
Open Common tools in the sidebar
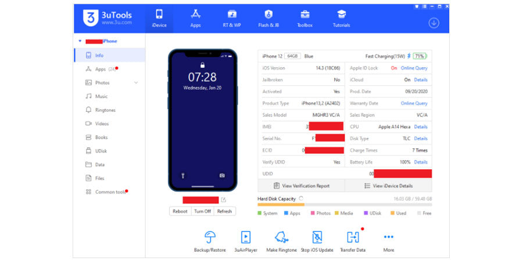[109, 192]
